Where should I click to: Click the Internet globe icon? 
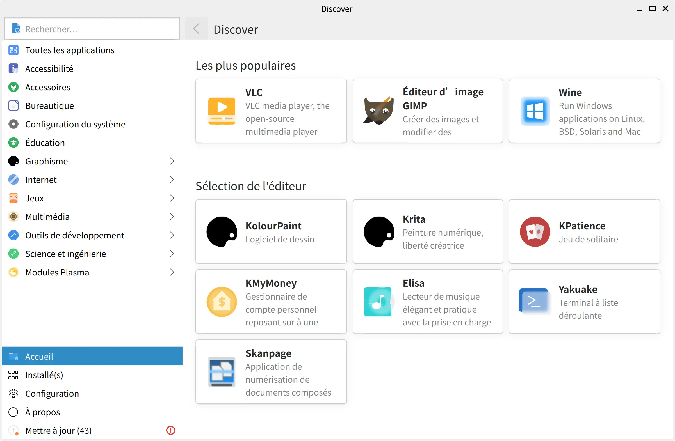click(13, 180)
